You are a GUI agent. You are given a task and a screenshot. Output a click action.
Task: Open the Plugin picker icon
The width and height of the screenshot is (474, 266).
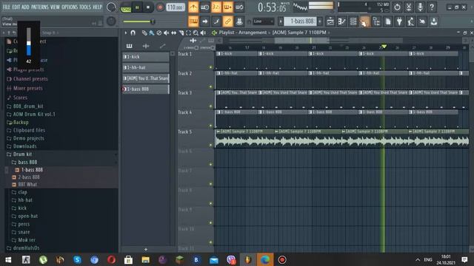pyautogui.click(x=399, y=21)
